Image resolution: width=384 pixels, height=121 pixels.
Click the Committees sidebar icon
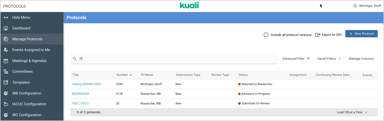coord(6,72)
